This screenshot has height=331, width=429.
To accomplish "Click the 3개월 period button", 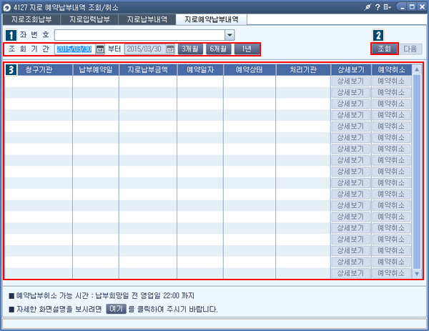I will coord(190,49).
